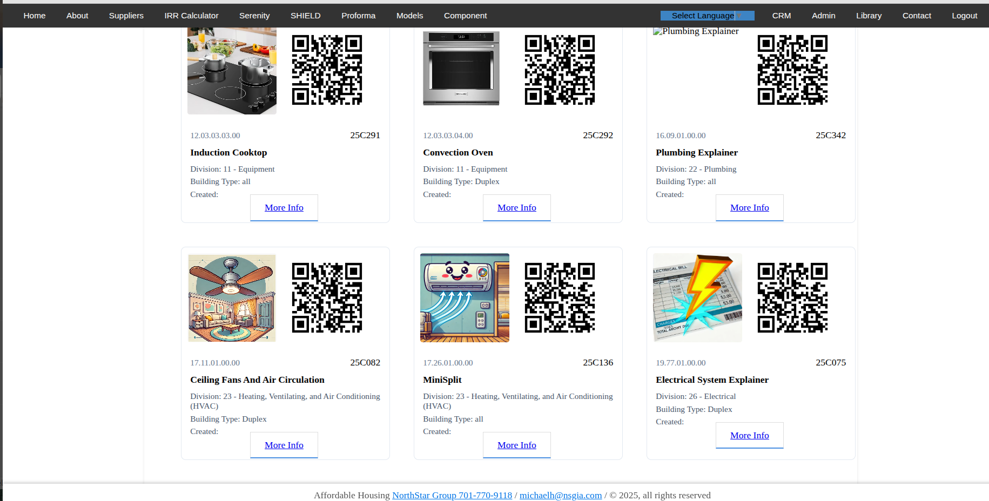Navigate to Models
This screenshot has height=501, width=989.
pos(409,16)
